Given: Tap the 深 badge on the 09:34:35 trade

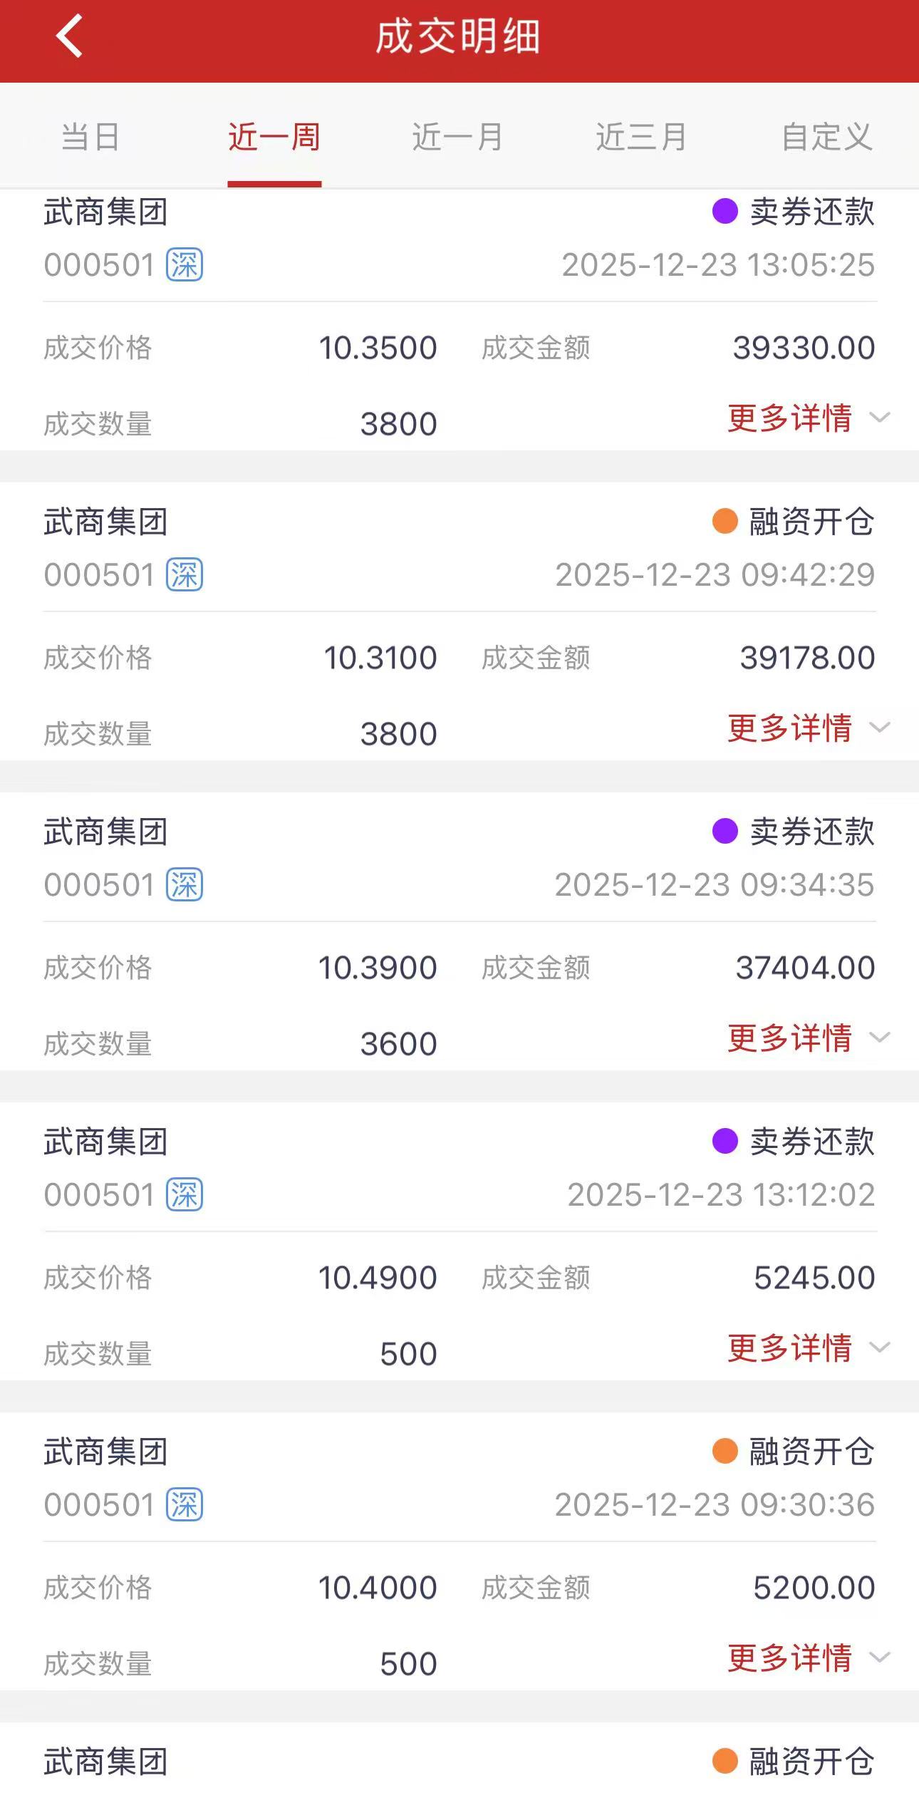Looking at the screenshot, I should click(185, 885).
